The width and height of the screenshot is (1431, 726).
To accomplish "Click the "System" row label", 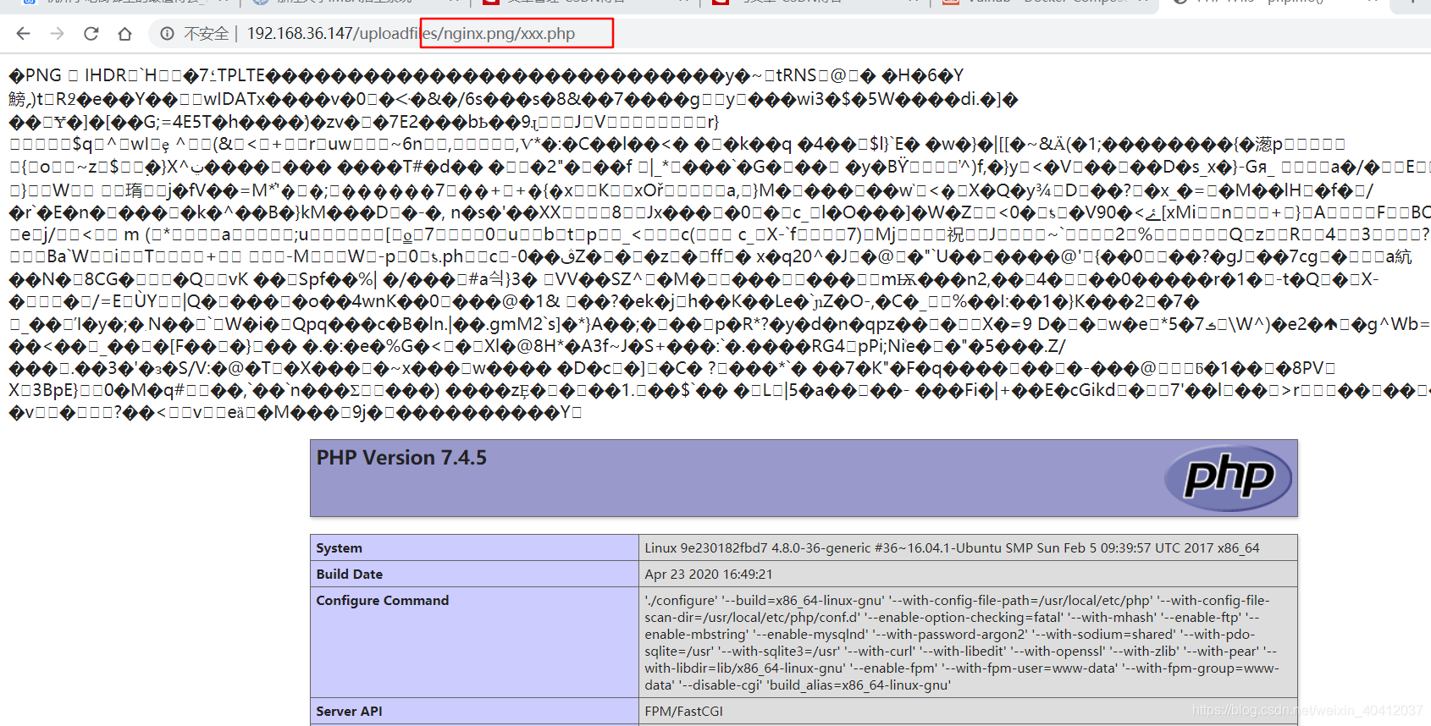I will [339, 548].
